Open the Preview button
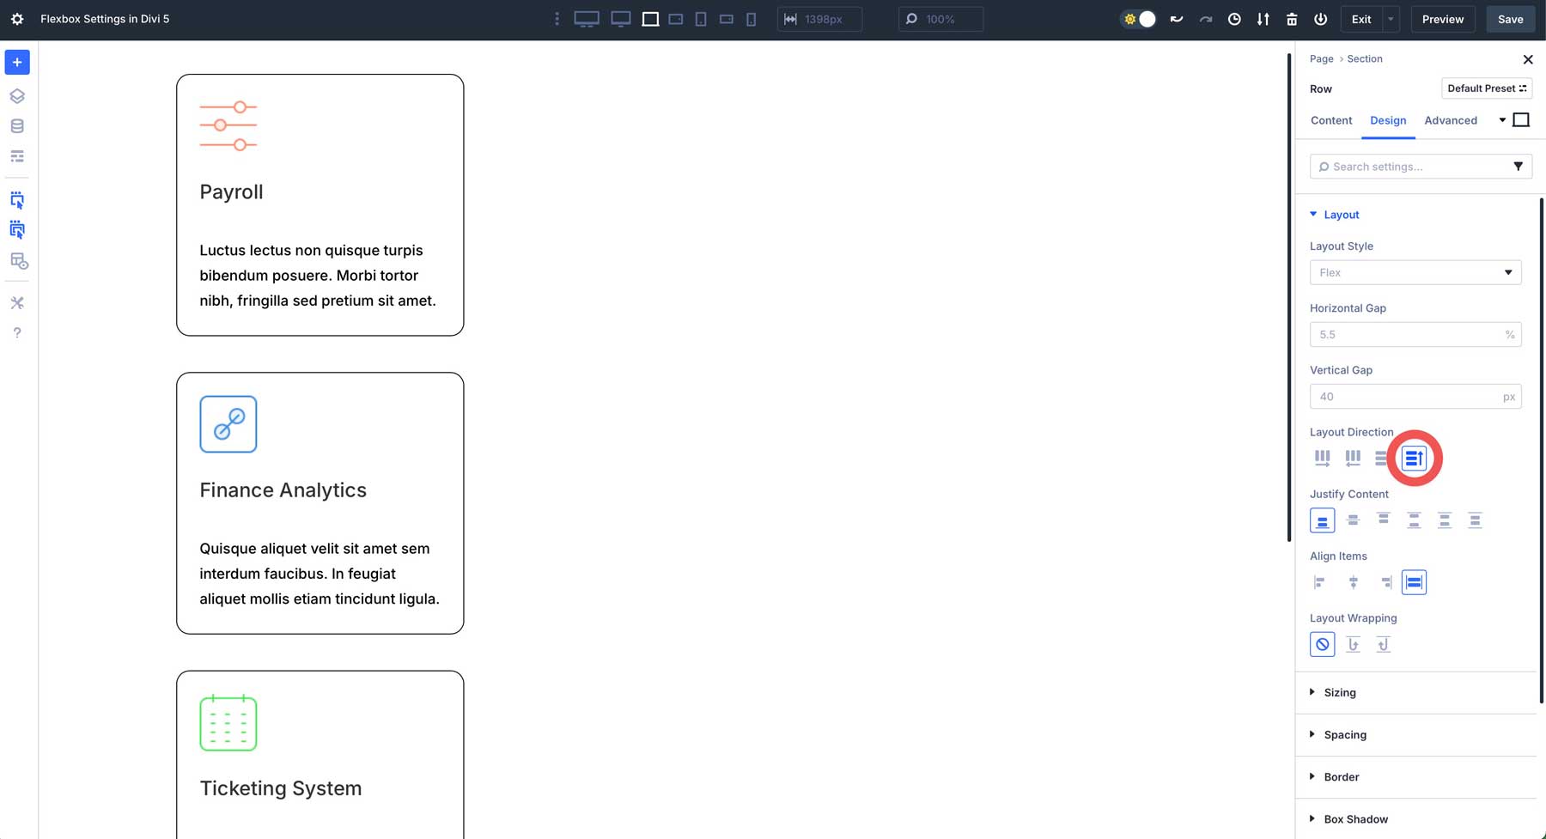 click(1443, 18)
